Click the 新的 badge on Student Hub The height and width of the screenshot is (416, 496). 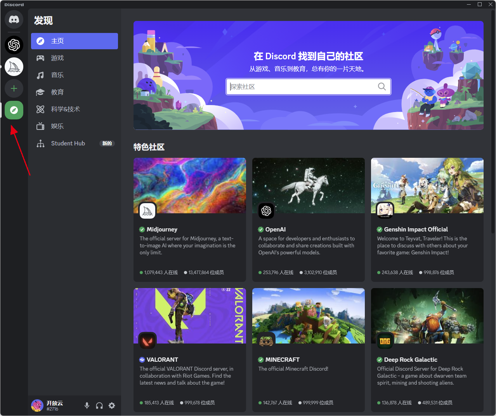click(x=107, y=143)
